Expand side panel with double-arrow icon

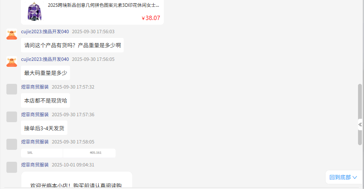point(360,125)
